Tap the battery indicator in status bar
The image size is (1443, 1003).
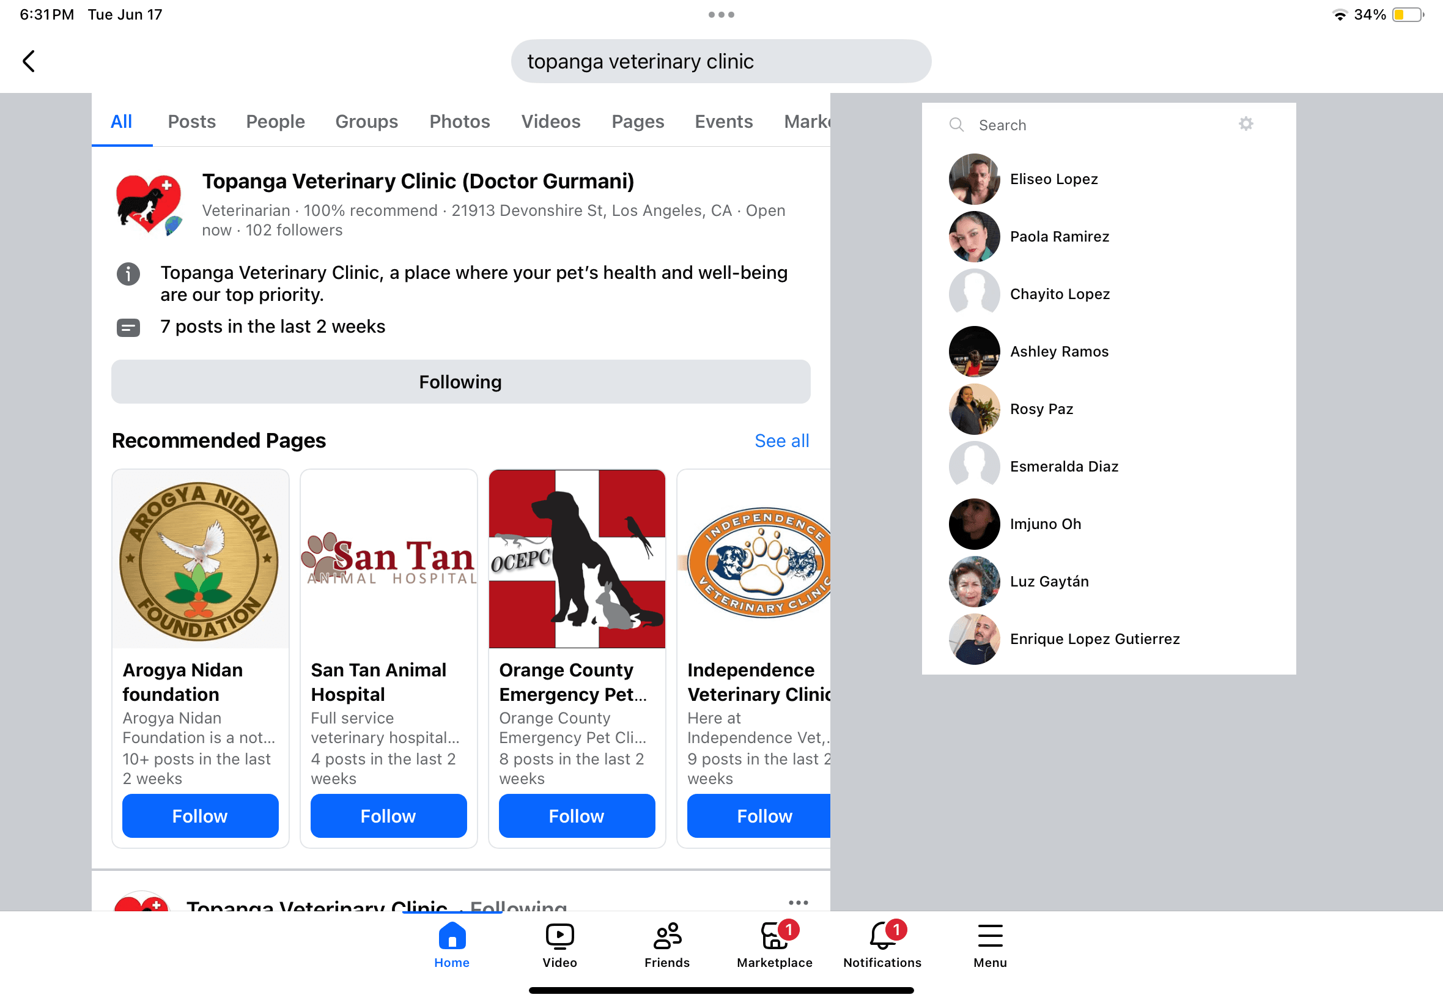click(x=1407, y=15)
